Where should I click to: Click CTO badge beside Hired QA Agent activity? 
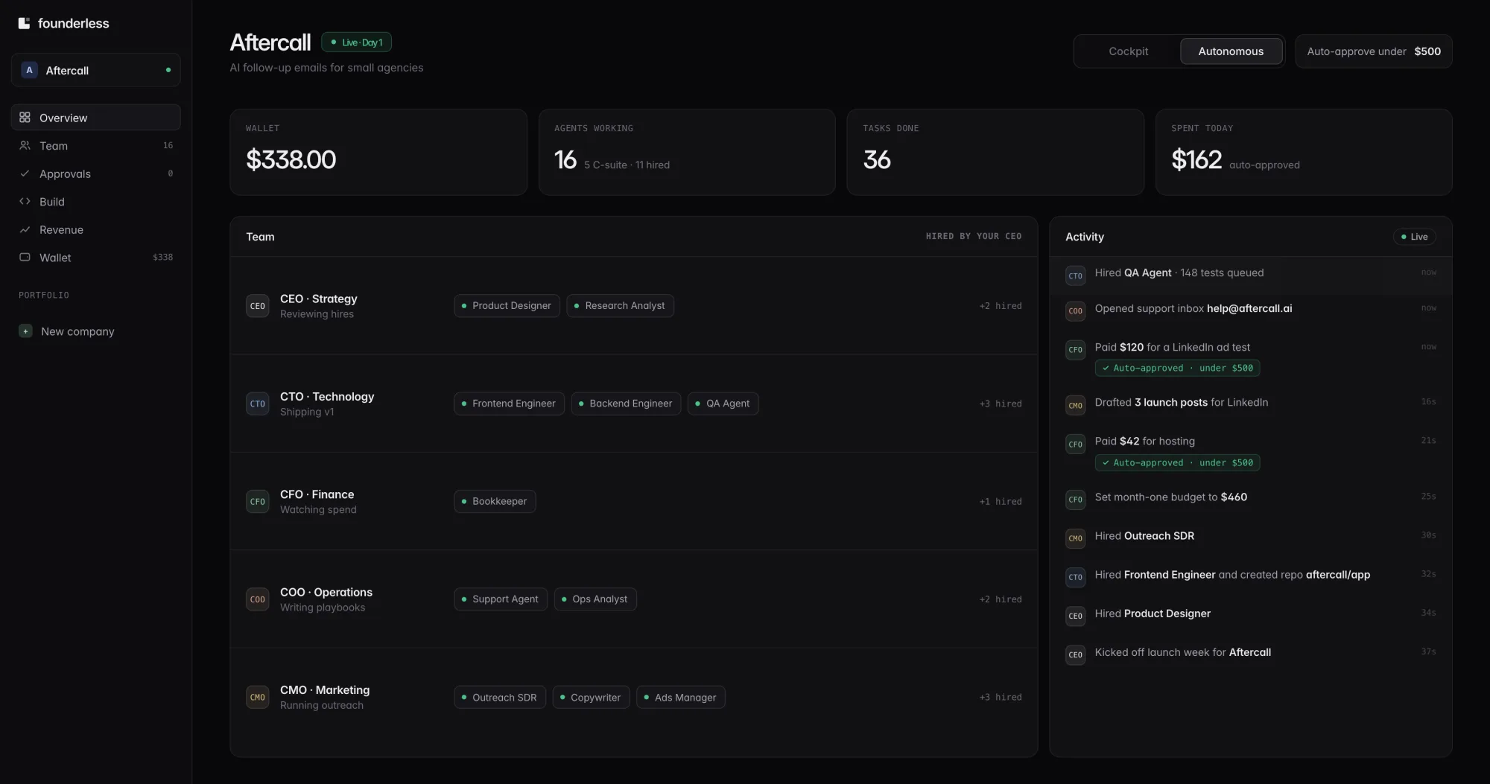coord(1075,275)
